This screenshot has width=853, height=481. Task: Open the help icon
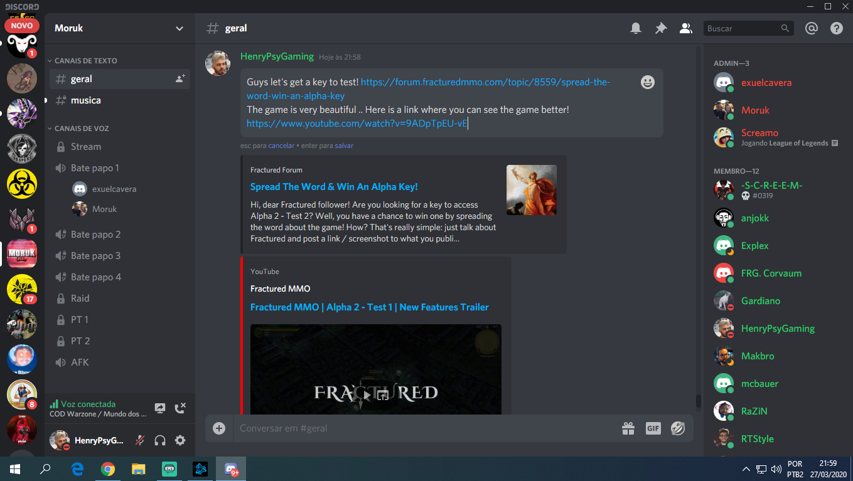pos(836,28)
